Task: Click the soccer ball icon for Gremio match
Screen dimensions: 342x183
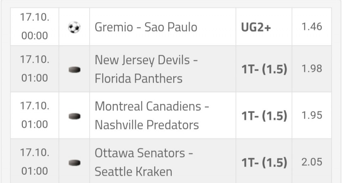Action: (74, 27)
